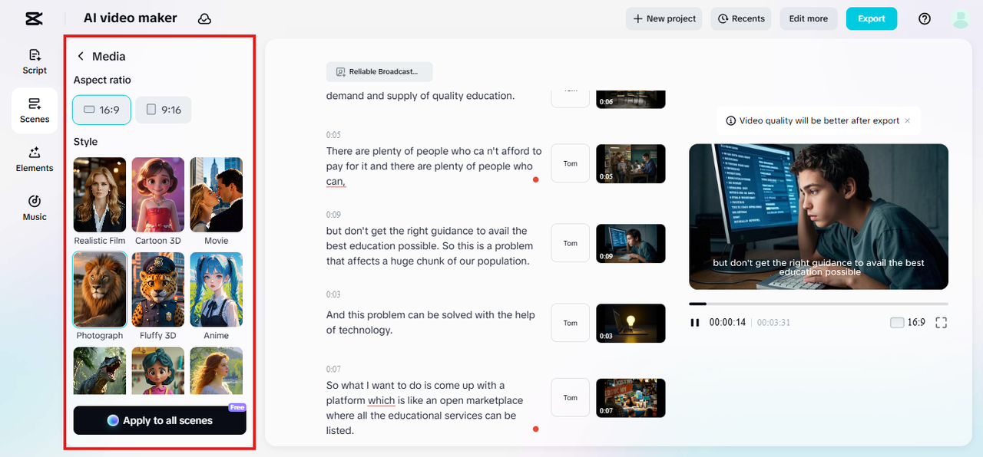Seek using the preview progress bar
This screenshot has height=457, width=983.
[x=819, y=304]
